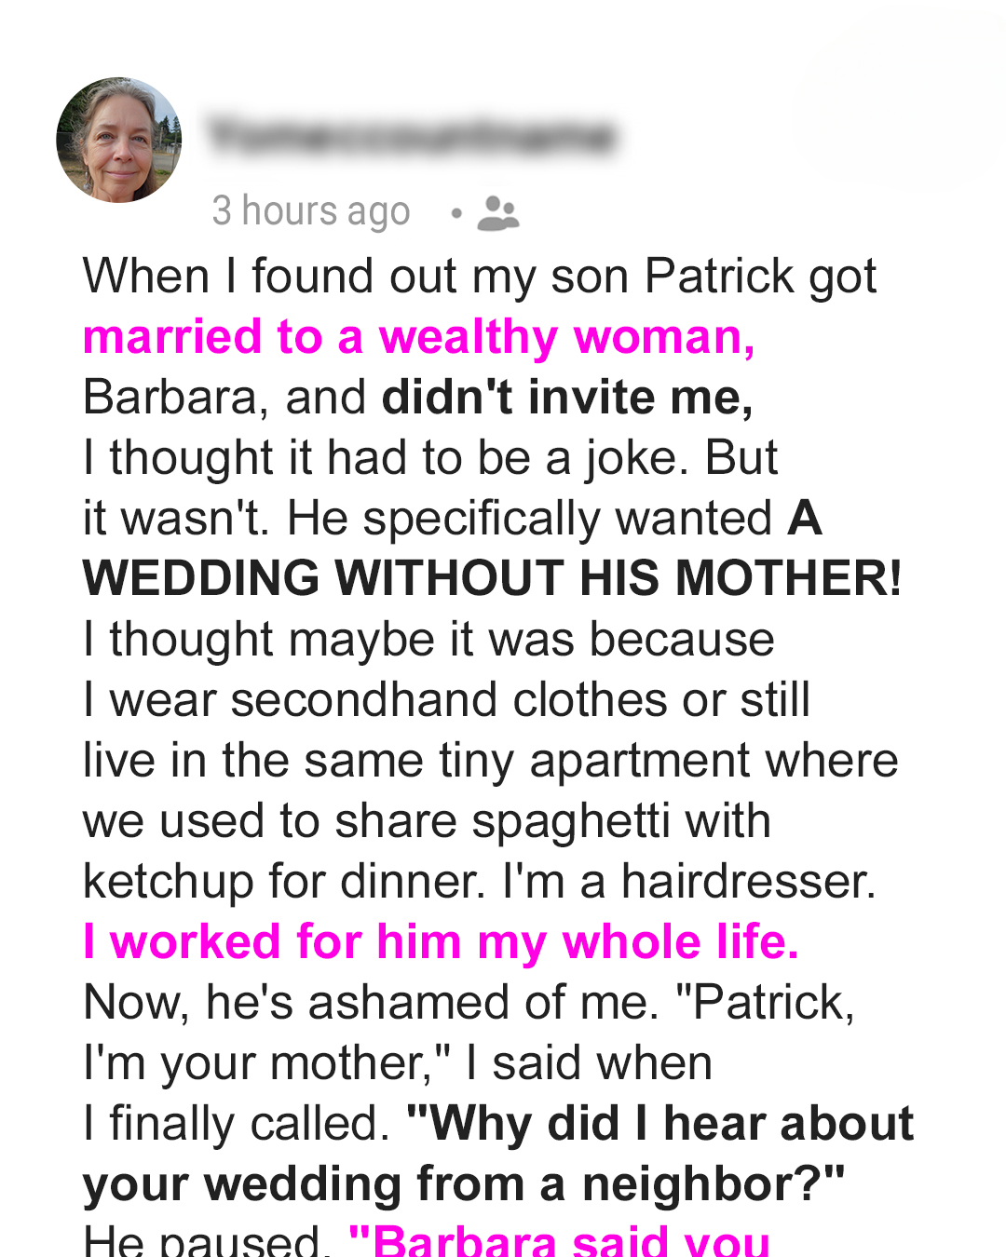Click bold quote "Why did I hear about"
The height and width of the screenshot is (1257, 1006).
[x=660, y=1123]
